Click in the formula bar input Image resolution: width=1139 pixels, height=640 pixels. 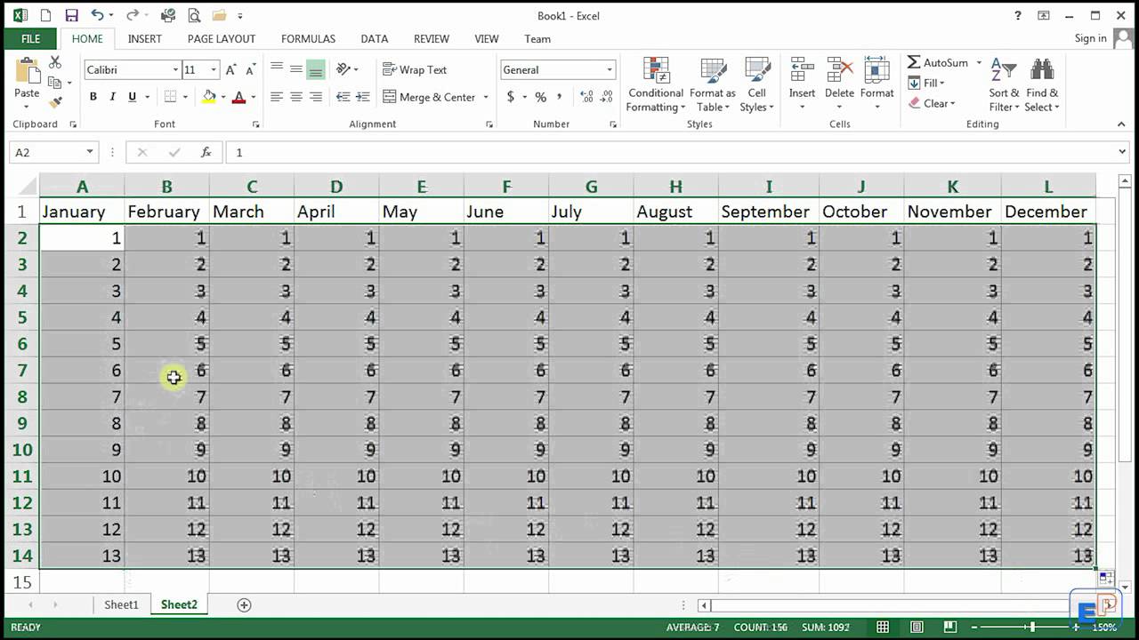[x=669, y=152]
